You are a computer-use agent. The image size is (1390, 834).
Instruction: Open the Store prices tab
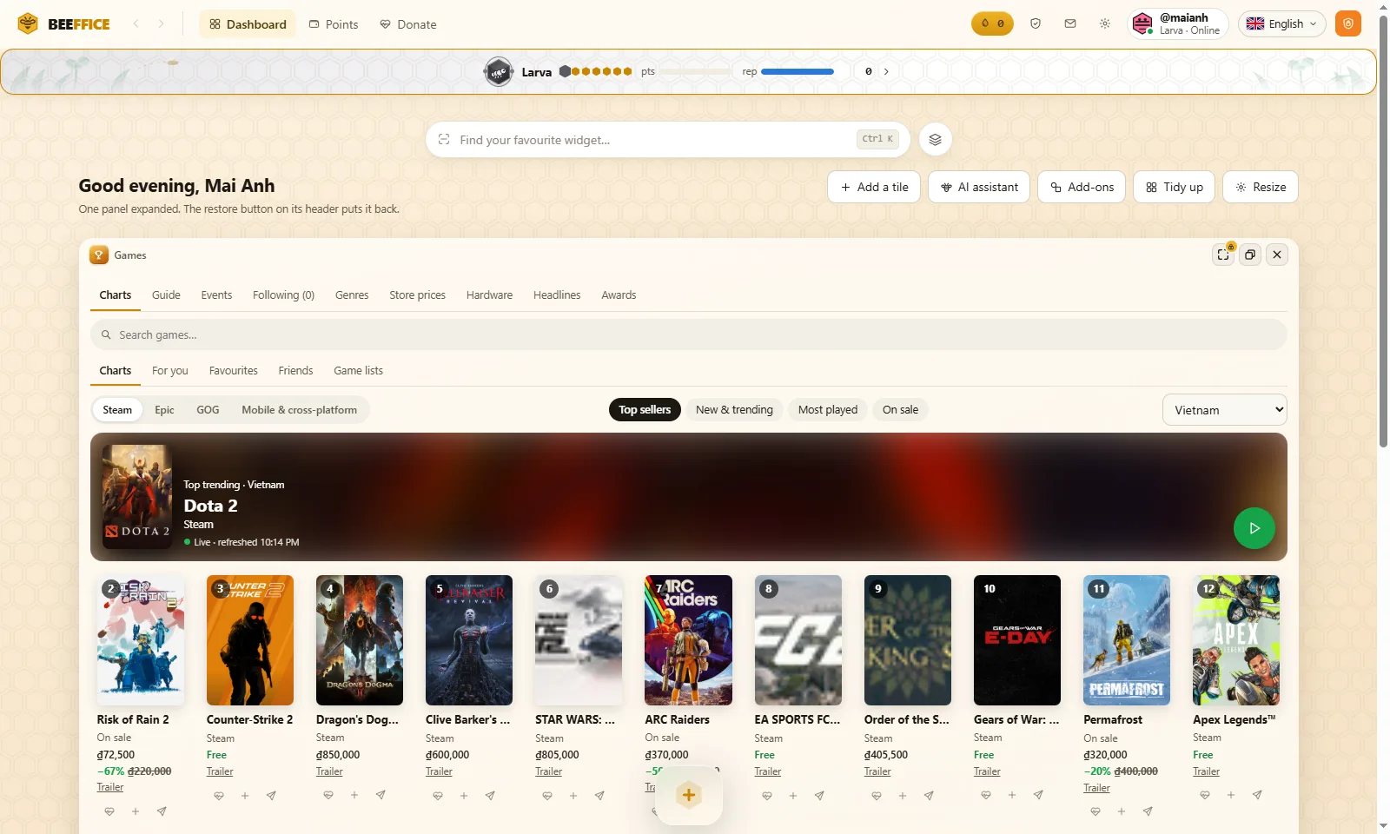pos(417,295)
